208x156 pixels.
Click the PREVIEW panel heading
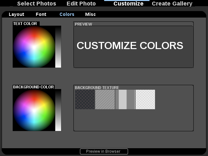(84, 24)
